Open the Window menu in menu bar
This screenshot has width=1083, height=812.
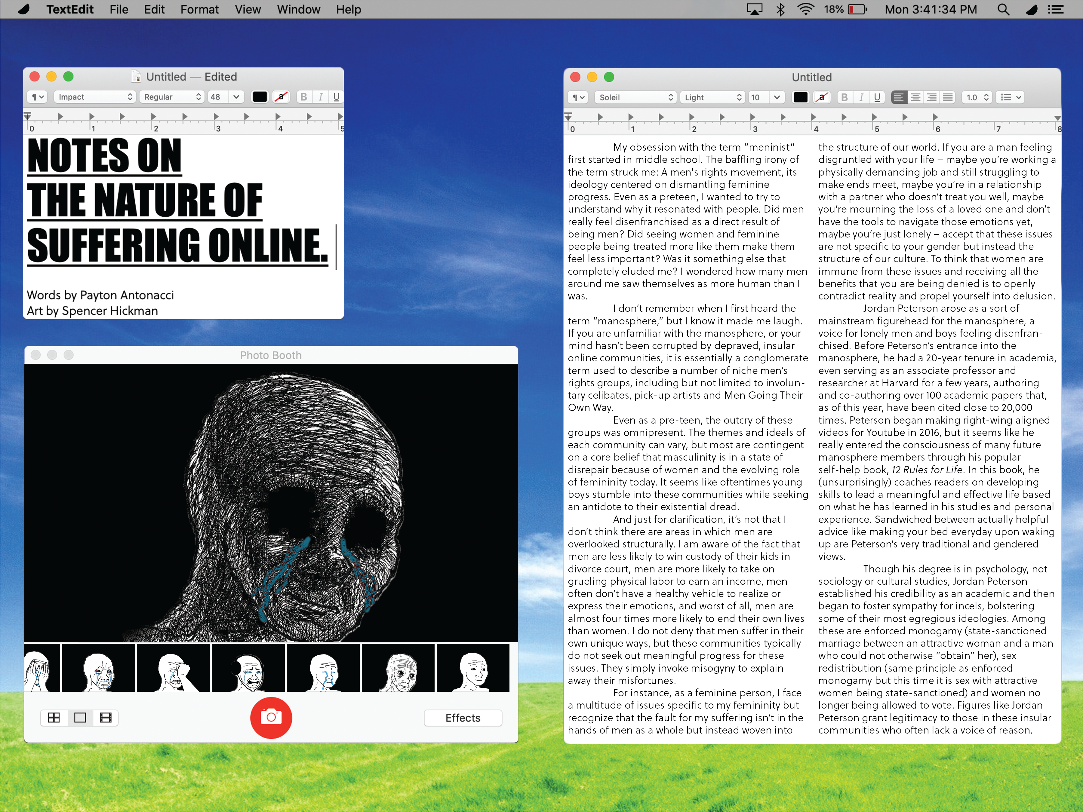click(298, 9)
